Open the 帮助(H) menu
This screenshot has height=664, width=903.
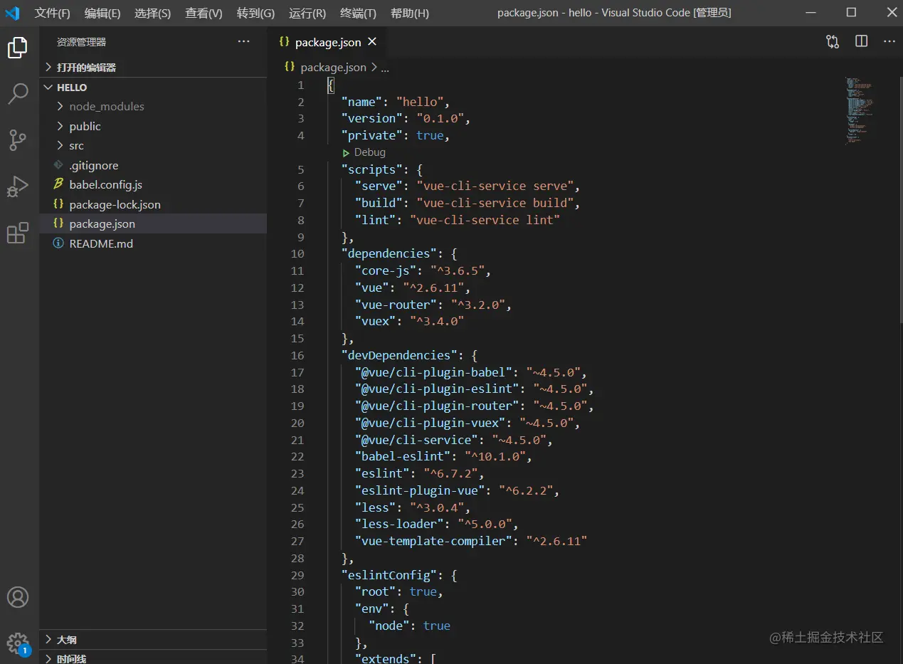(x=409, y=13)
